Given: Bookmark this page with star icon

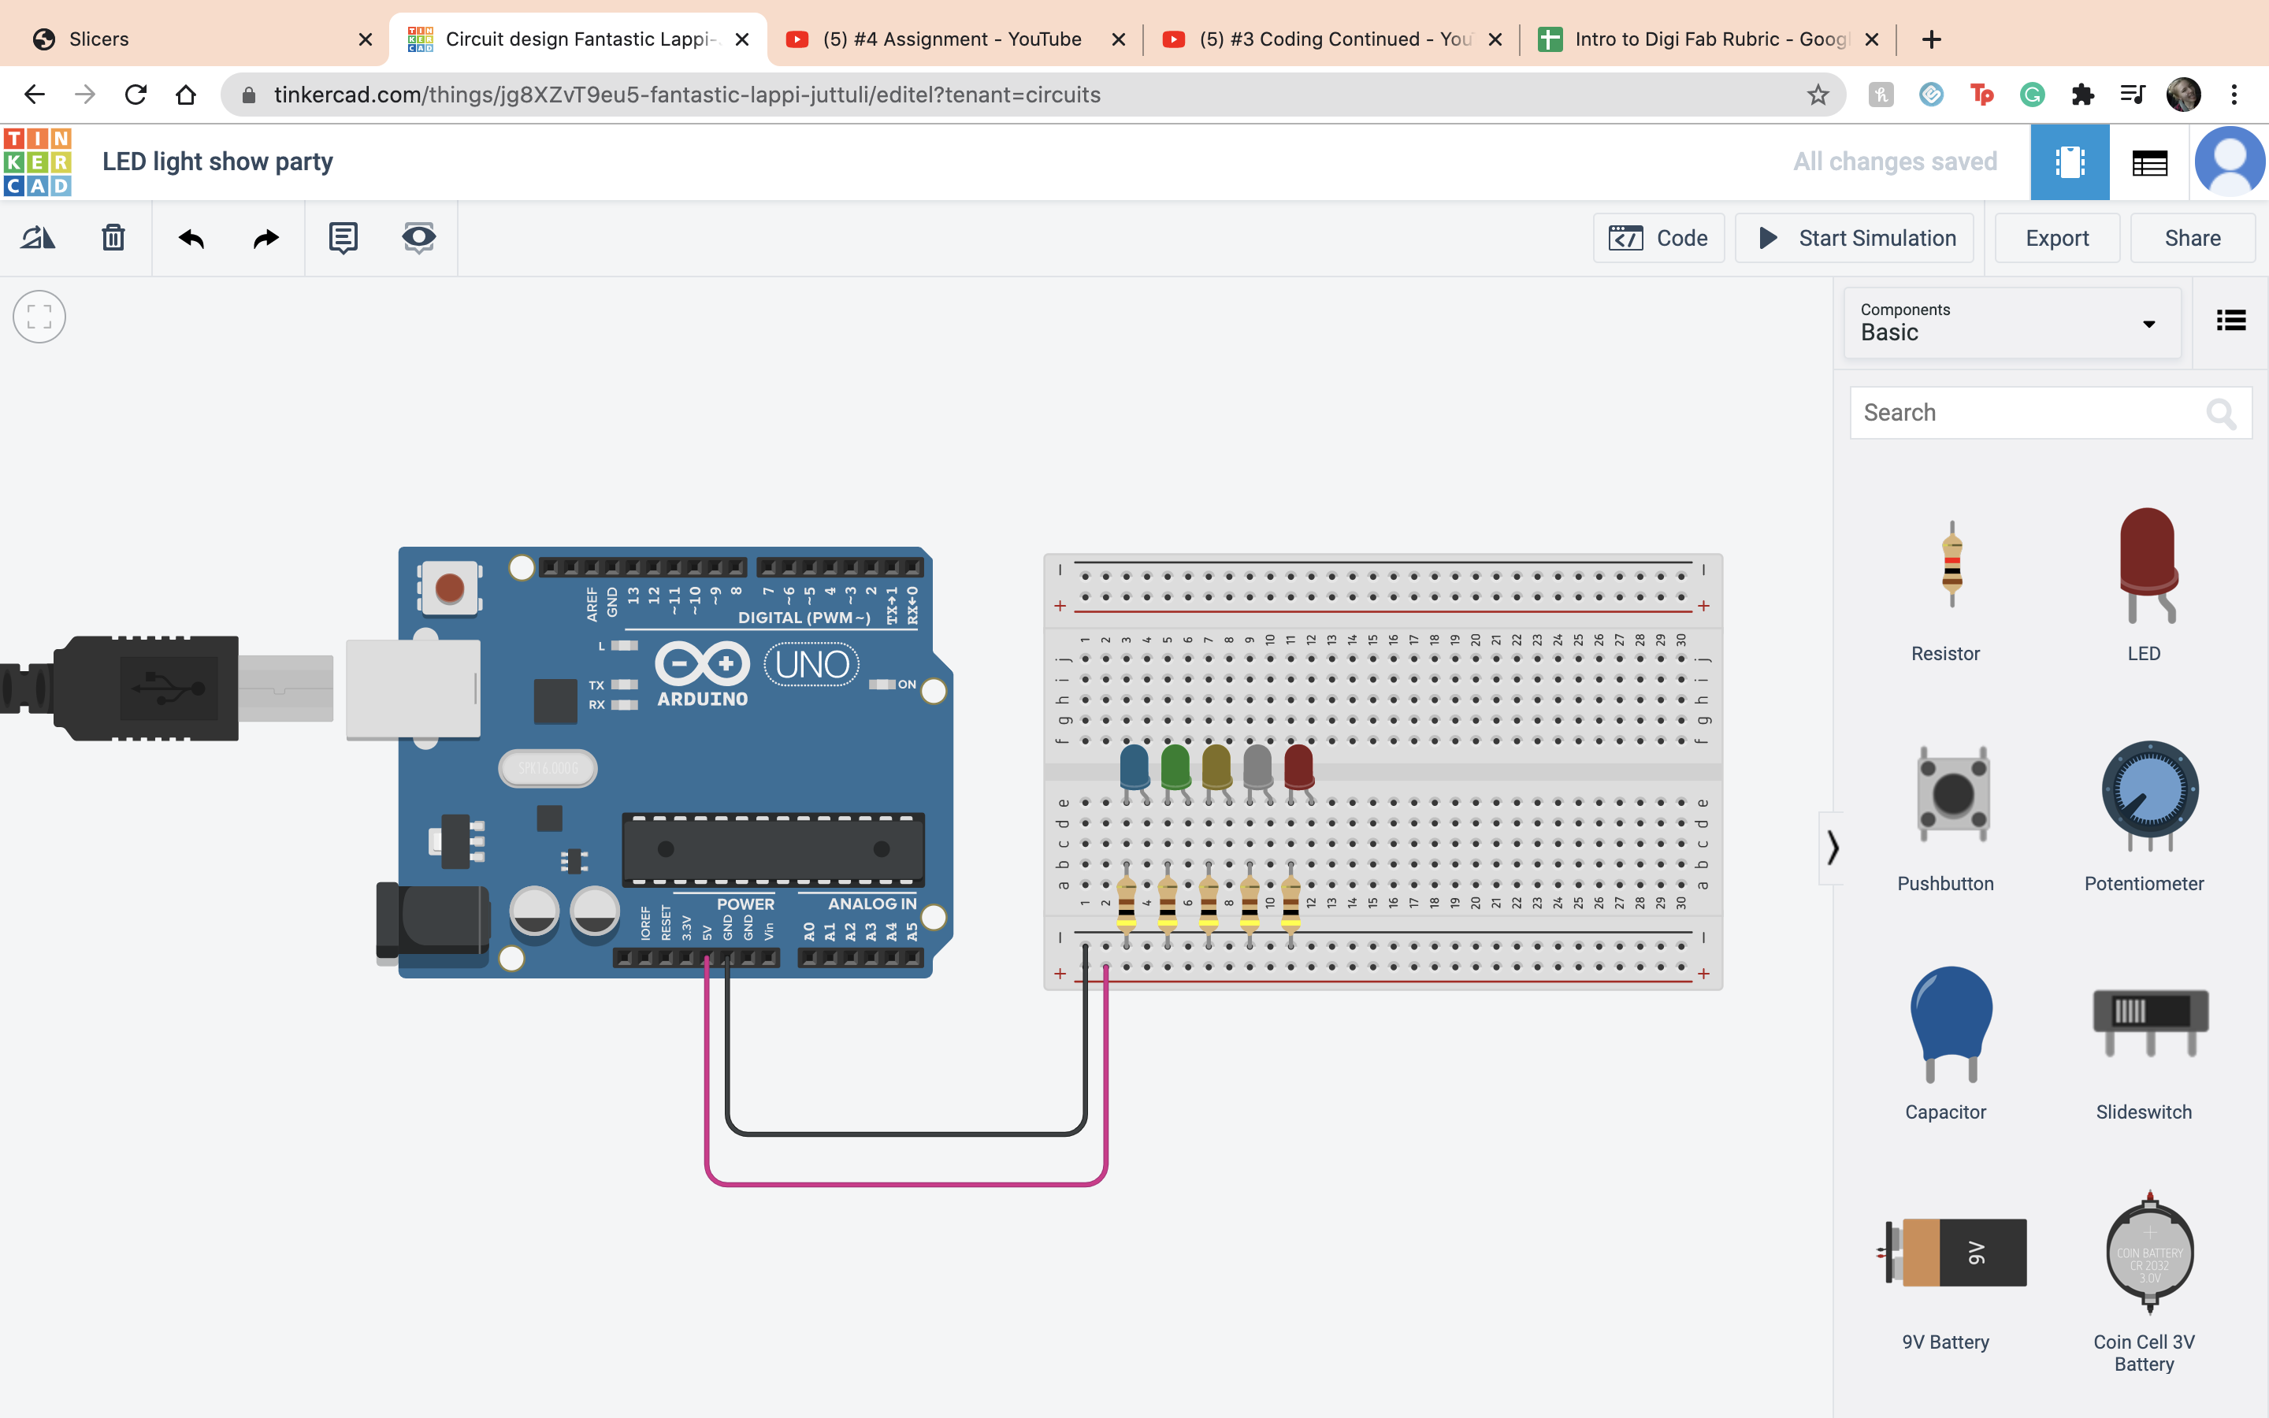Looking at the screenshot, I should [x=1818, y=95].
